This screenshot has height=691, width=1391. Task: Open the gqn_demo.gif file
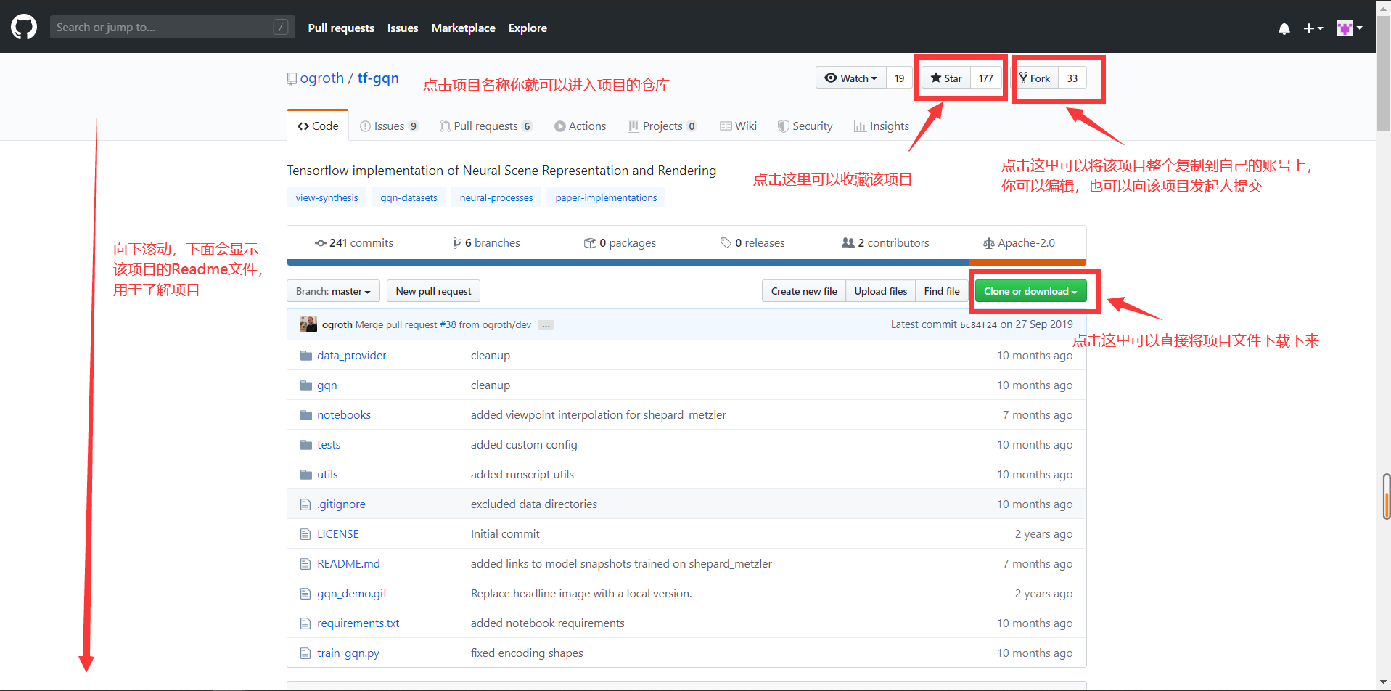tap(352, 593)
